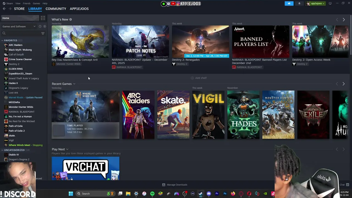The image size is (352, 198).
Task: Open VRChat Play Next cover
Action: (x=86, y=168)
